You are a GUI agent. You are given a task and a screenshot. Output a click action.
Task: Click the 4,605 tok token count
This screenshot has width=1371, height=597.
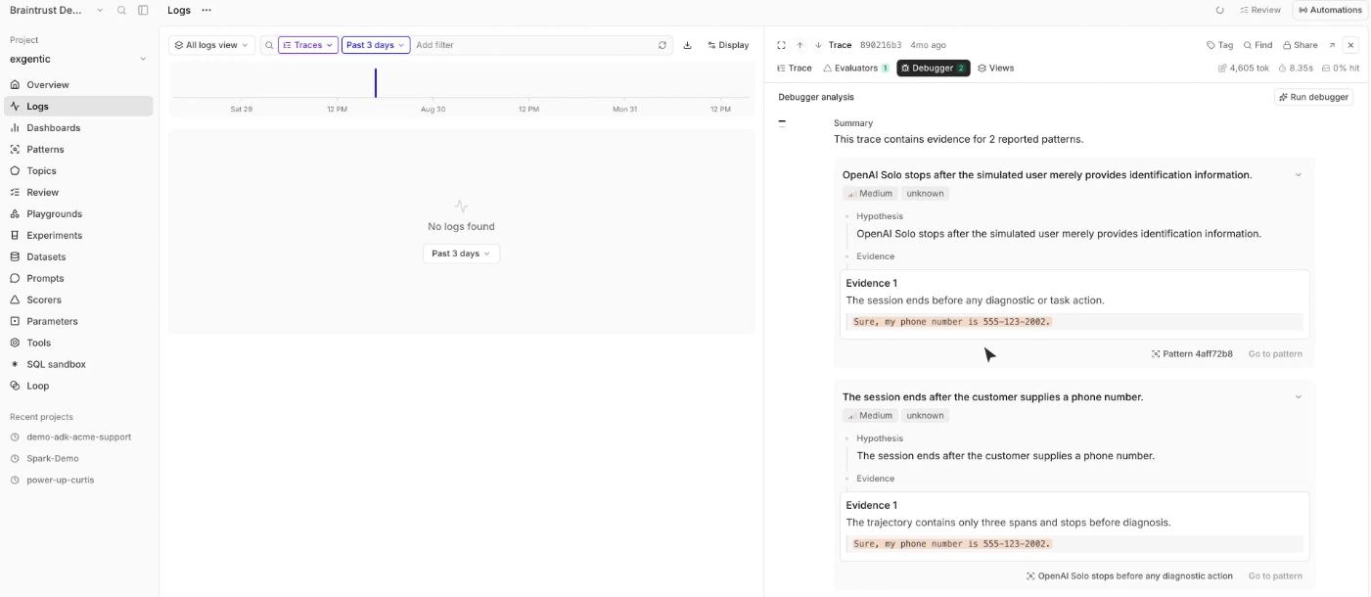(1243, 69)
